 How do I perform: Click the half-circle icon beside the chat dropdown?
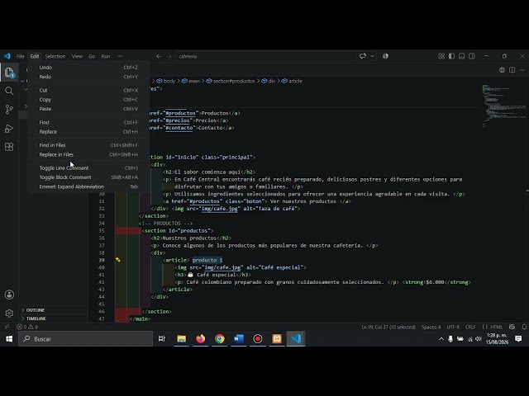(x=385, y=56)
